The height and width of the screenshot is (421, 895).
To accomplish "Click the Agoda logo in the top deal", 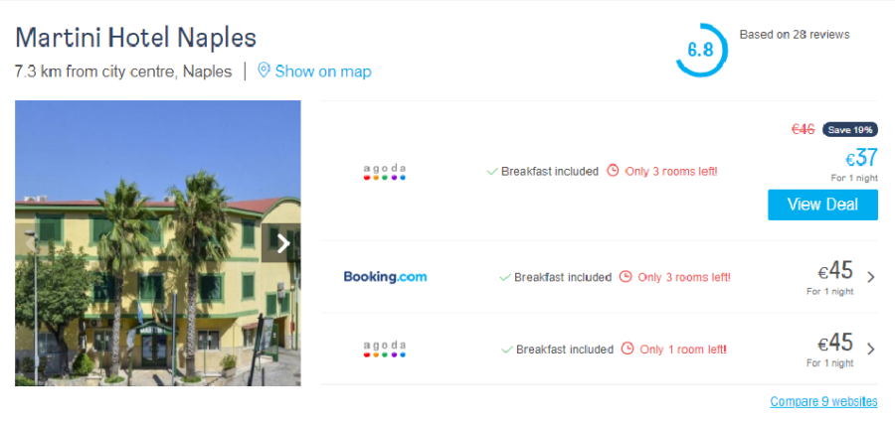I will [x=384, y=172].
